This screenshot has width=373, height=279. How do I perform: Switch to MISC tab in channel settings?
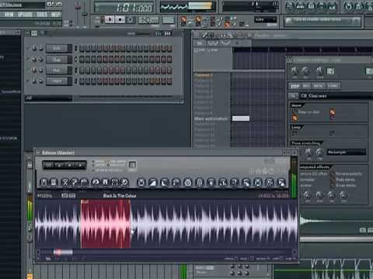click(319, 86)
